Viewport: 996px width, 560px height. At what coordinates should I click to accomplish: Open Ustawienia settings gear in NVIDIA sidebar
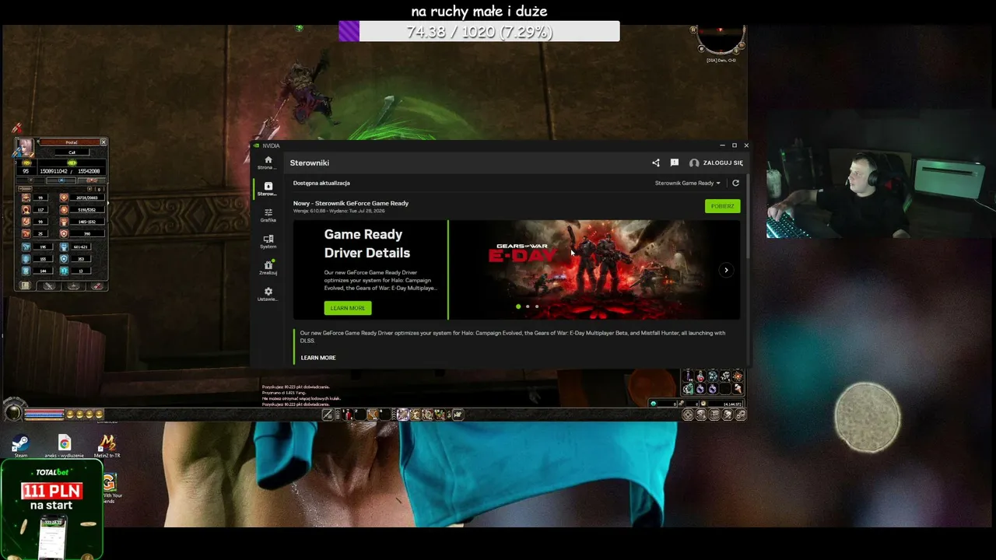click(x=268, y=294)
